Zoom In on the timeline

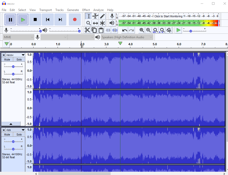[142, 30]
